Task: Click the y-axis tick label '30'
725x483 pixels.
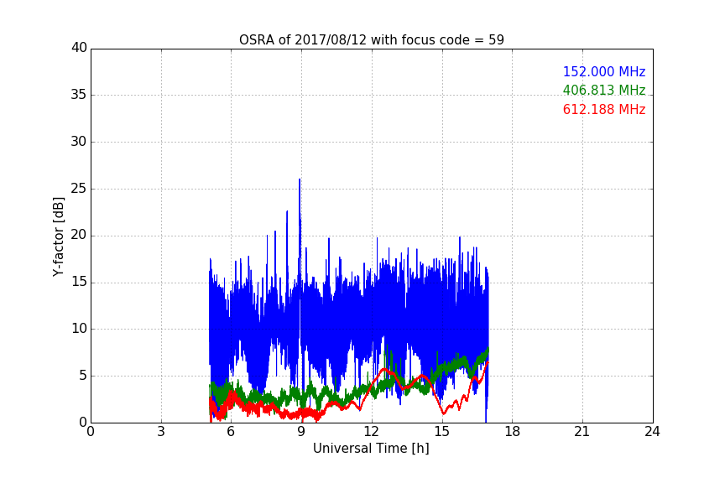Action: 79,142
